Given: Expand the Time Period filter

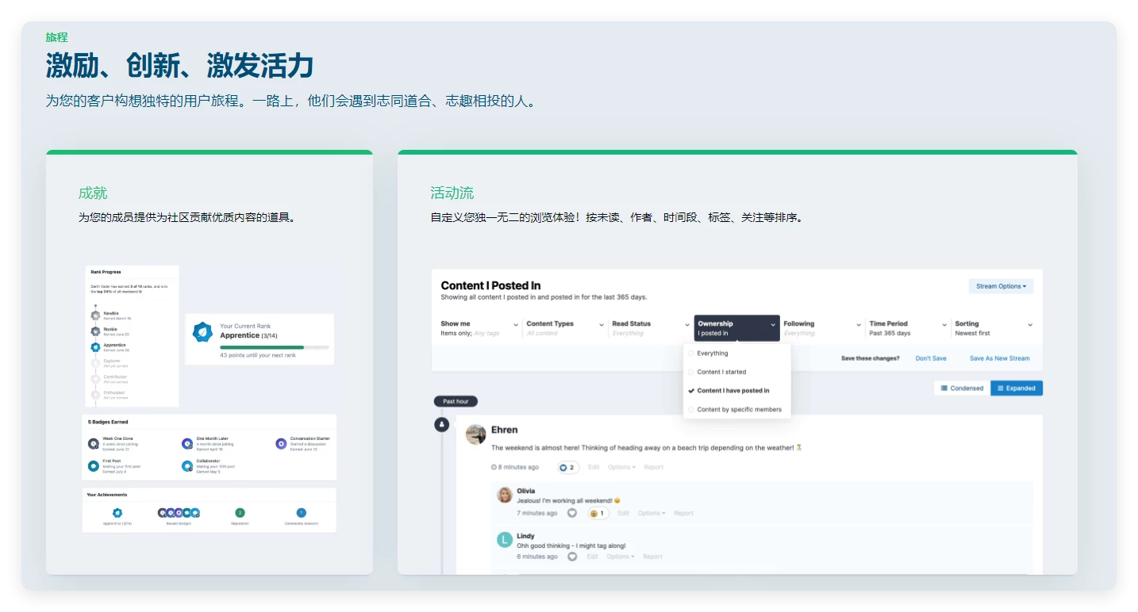Looking at the screenshot, I should 907,328.
